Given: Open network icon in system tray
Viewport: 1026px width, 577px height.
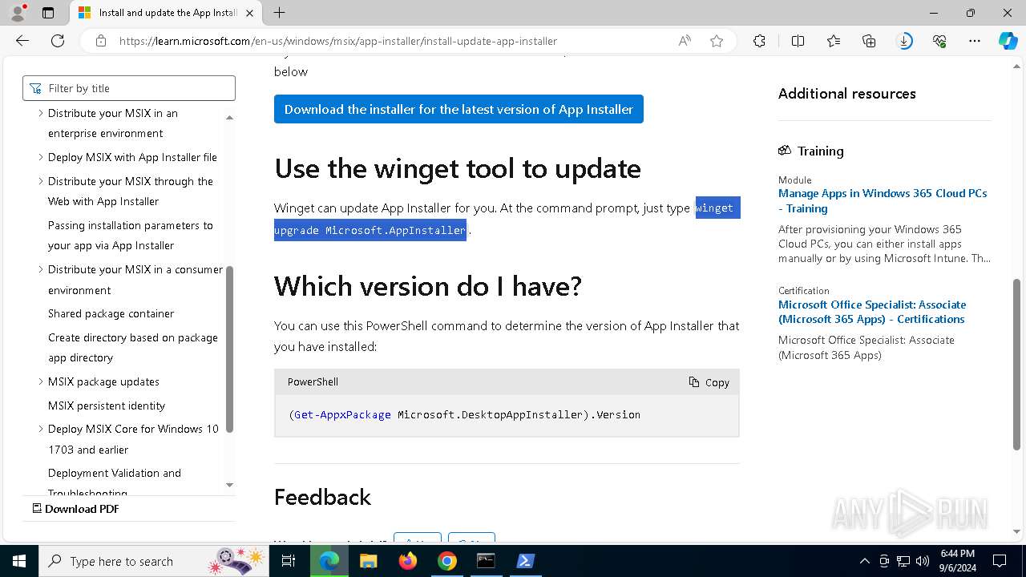Looking at the screenshot, I should coord(903,561).
